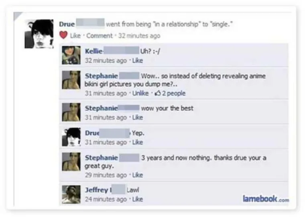The image size is (305, 218).
Task: Open Kellie's profile name link
Action: tap(94, 51)
